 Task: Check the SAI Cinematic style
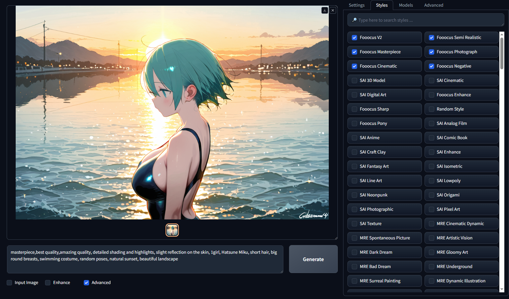pos(432,81)
